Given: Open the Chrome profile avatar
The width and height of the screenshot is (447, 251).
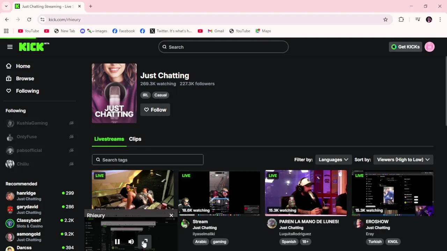Looking at the screenshot, I should pos(429,20).
